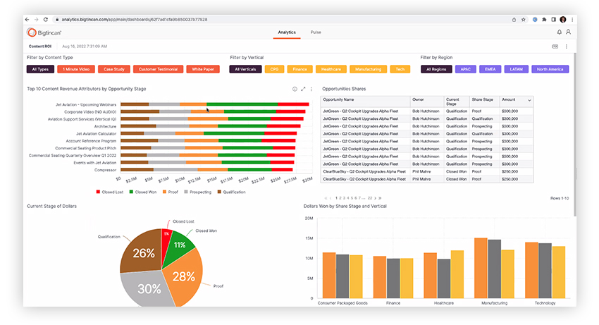Click the 30% Prospecting pie slice
This screenshot has height=325, width=599.
coord(147,289)
